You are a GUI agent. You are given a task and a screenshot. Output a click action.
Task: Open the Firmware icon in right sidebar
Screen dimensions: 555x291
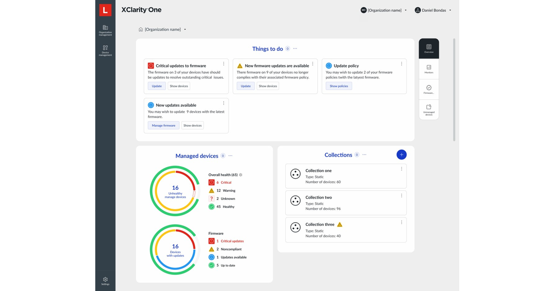[x=429, y=89]
